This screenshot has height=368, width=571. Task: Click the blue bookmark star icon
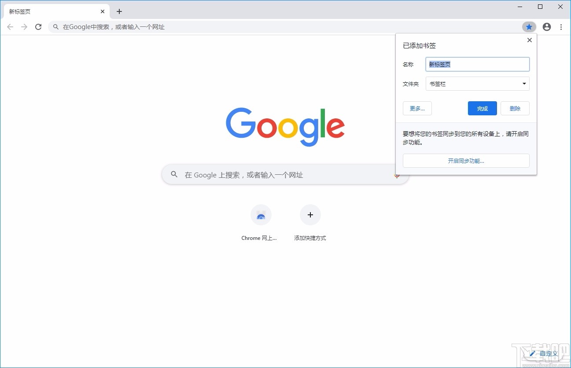(529, 26)
